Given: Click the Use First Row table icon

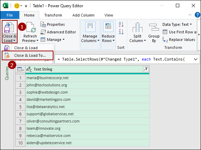Looking at the screenshot, I should click(165, 32).
